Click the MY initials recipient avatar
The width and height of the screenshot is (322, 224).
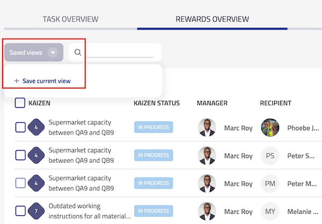(270, 212)
